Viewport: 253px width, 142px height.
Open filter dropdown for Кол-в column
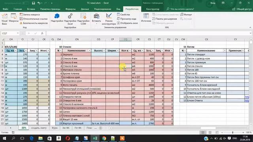pos(130,50)
